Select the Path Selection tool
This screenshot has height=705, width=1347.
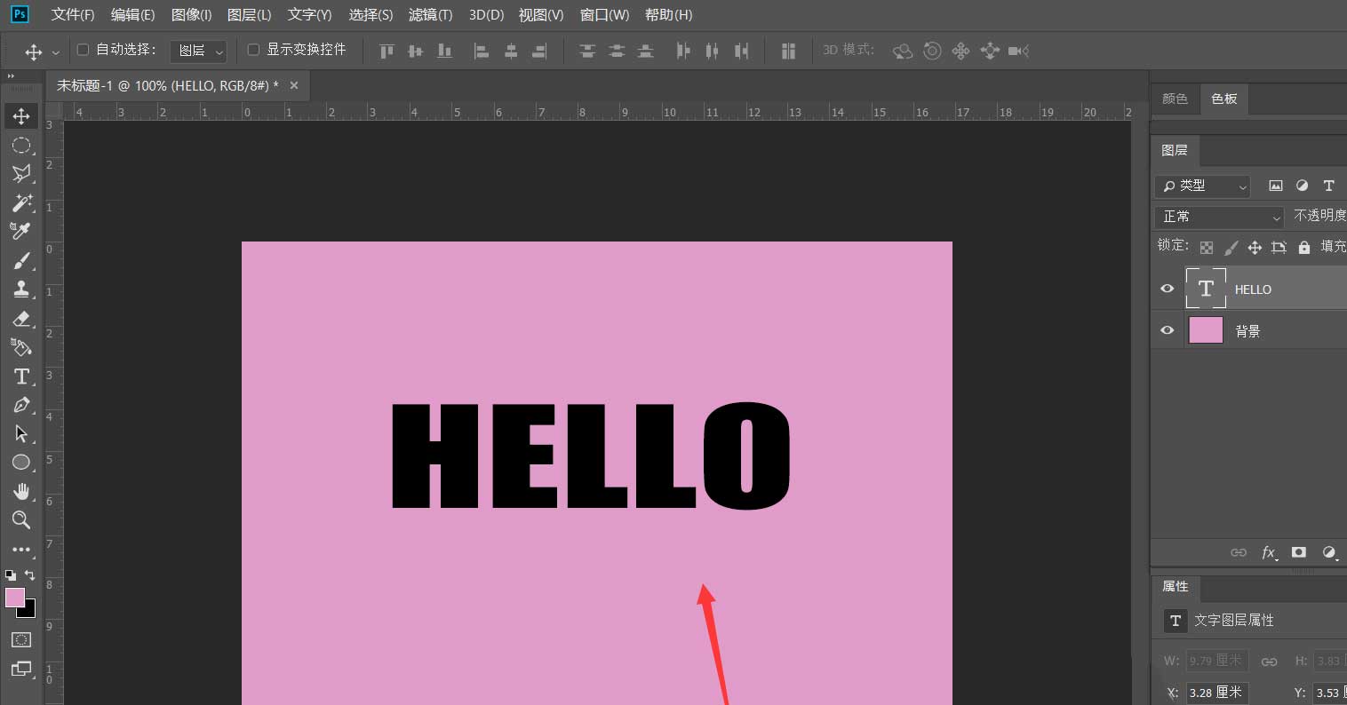tap(21, 433)
